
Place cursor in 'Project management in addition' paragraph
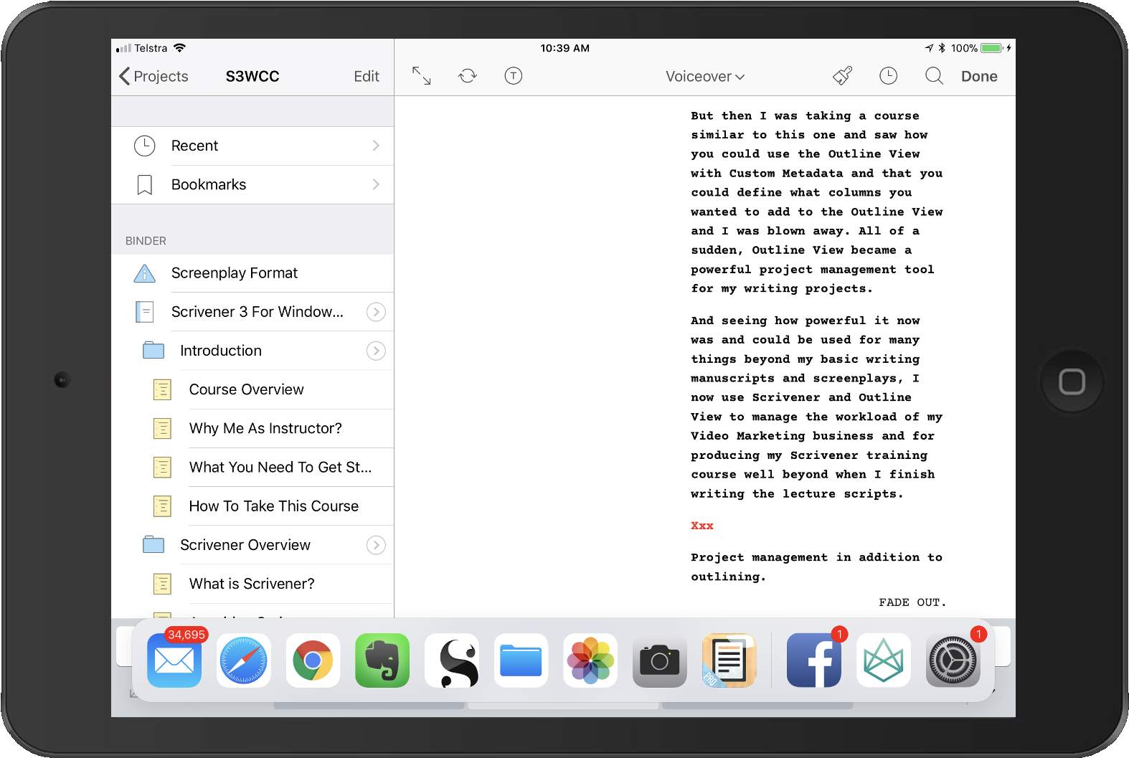[816, 567]
